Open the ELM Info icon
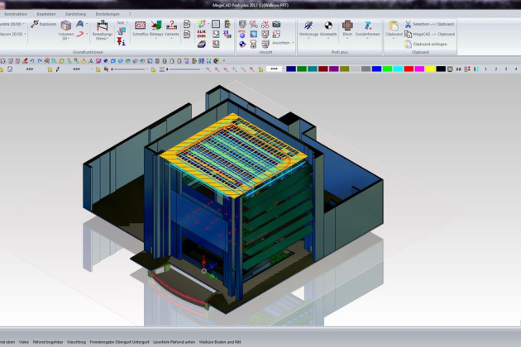The image size is (521, 347). click(x=202, y=34)
